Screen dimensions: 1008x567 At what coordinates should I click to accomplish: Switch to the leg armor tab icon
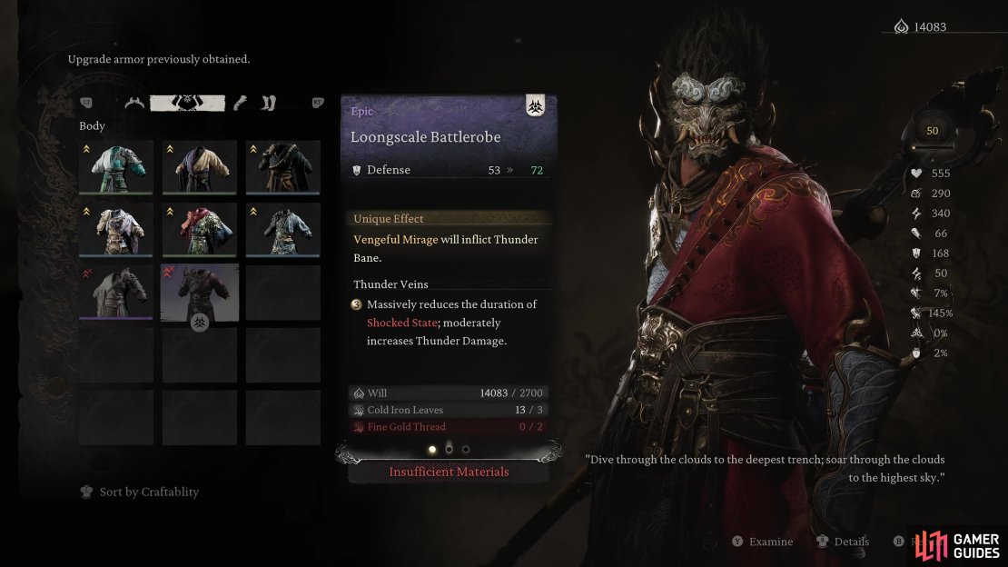269,103
